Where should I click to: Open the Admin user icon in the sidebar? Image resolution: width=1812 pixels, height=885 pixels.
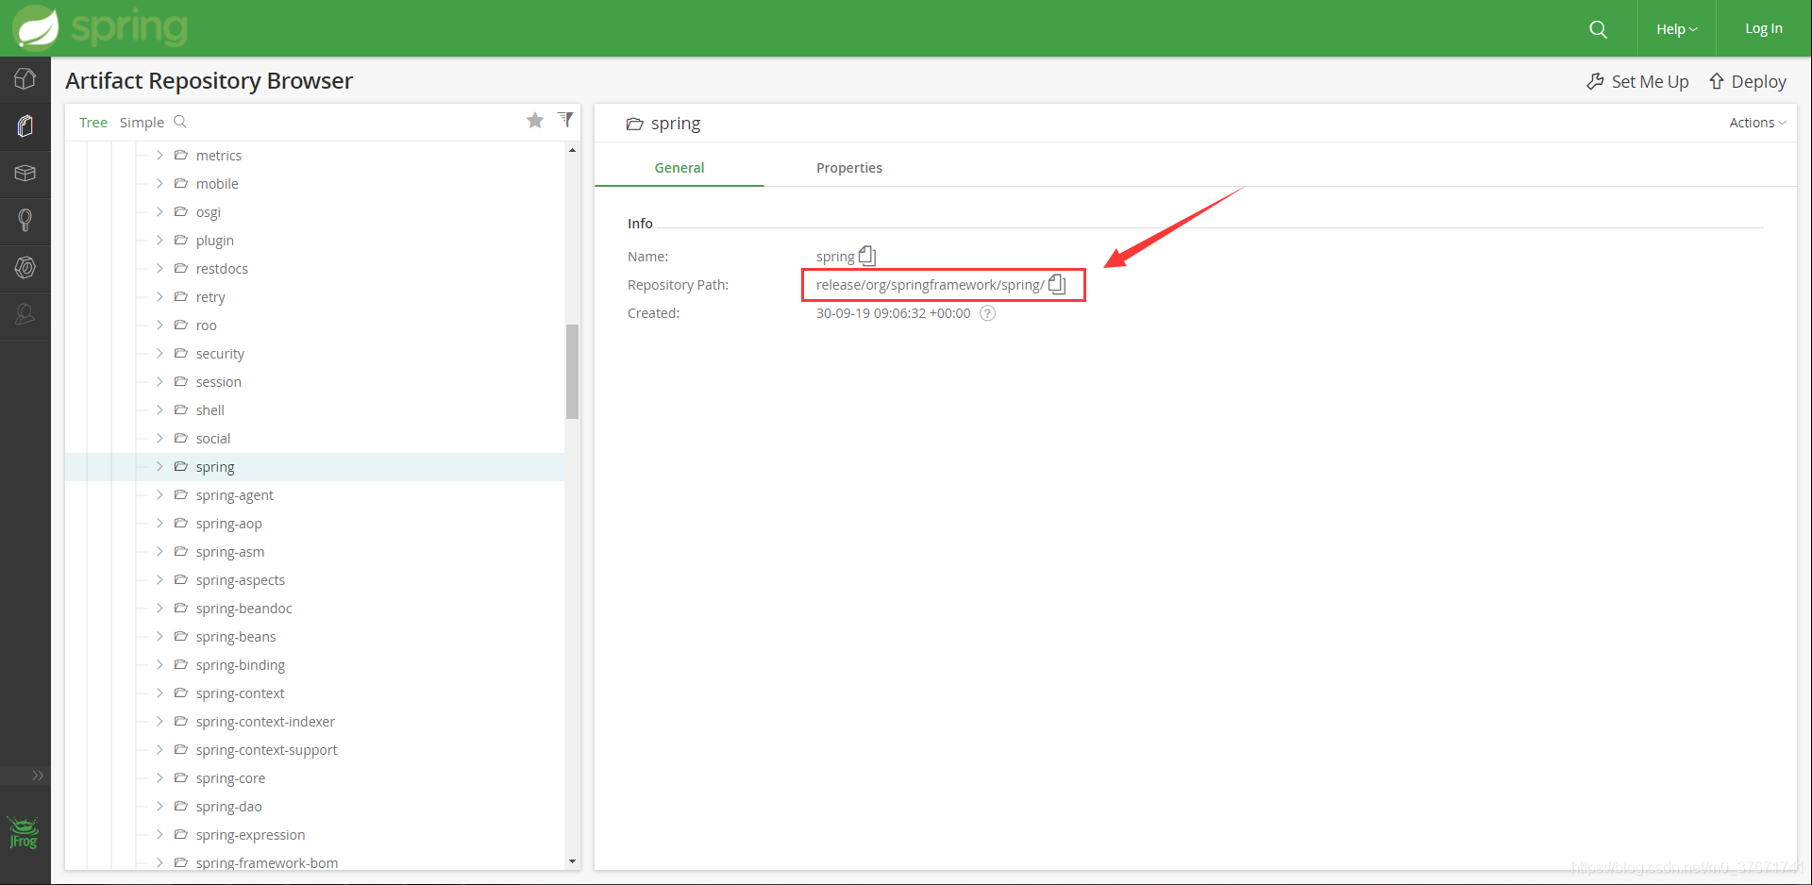click(x=25, y=315)
